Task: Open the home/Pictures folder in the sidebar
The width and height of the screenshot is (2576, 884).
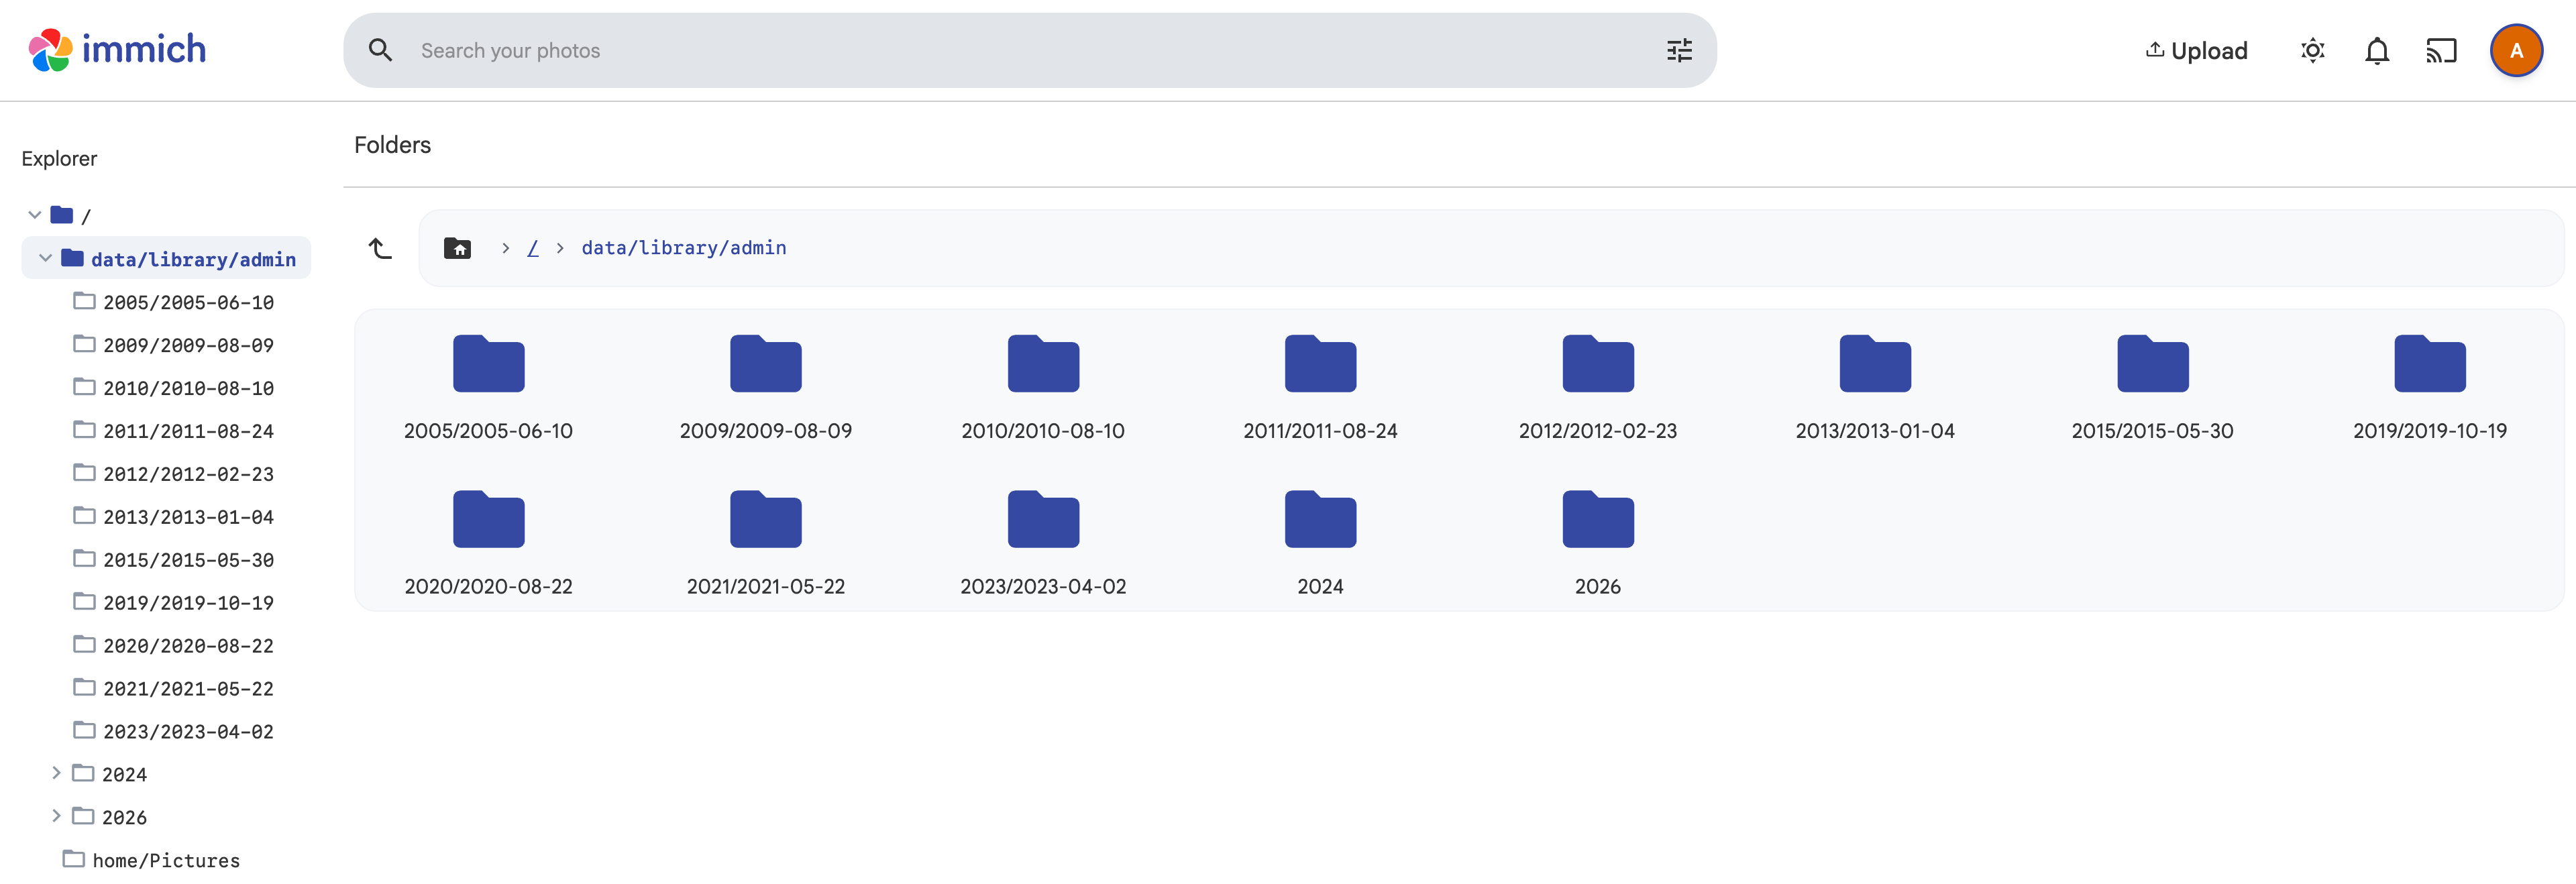Action: pos(166,859)
